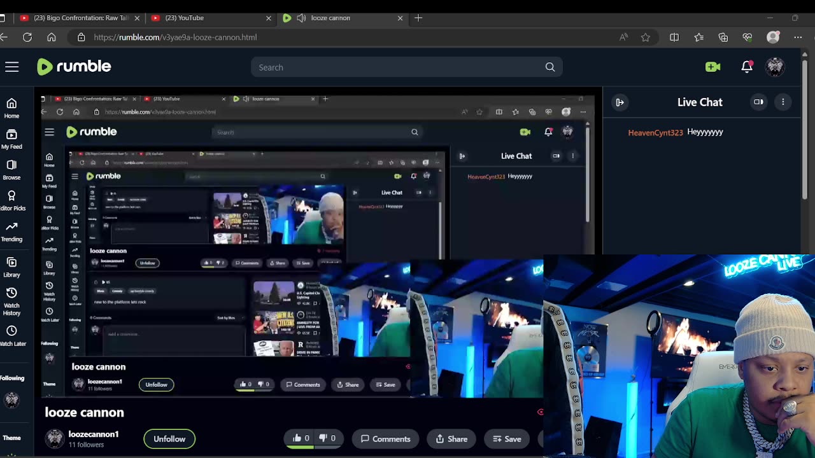Image resolution: width=815 pixels, height=458 pixels.
Task: Click the Unfollow button
Action: 169,439
